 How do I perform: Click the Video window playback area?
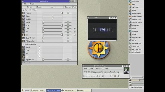(x=102, y=30)
